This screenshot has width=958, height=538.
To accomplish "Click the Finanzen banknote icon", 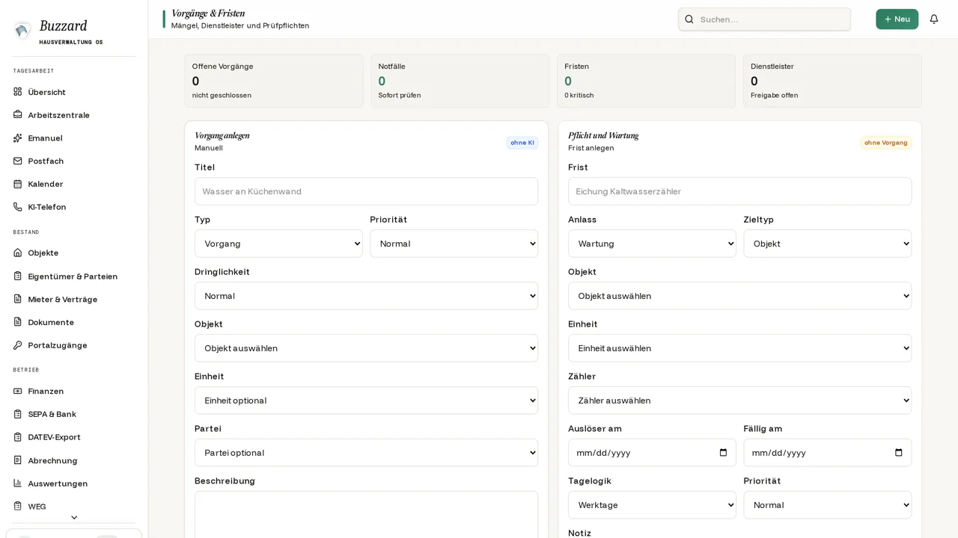I will (17, 391).
